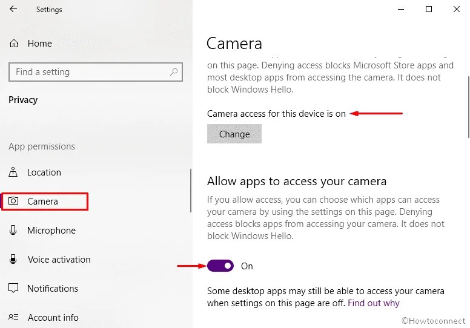Open the Home settings page

point(40,44)
